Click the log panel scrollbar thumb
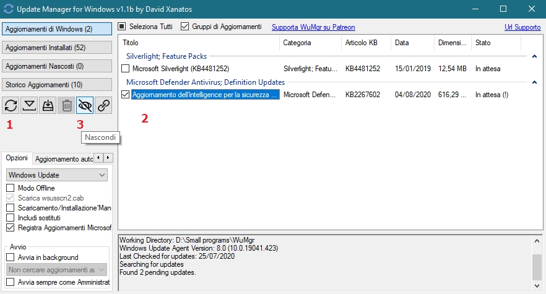Screen dimensions: 546x294 (537, 267)
